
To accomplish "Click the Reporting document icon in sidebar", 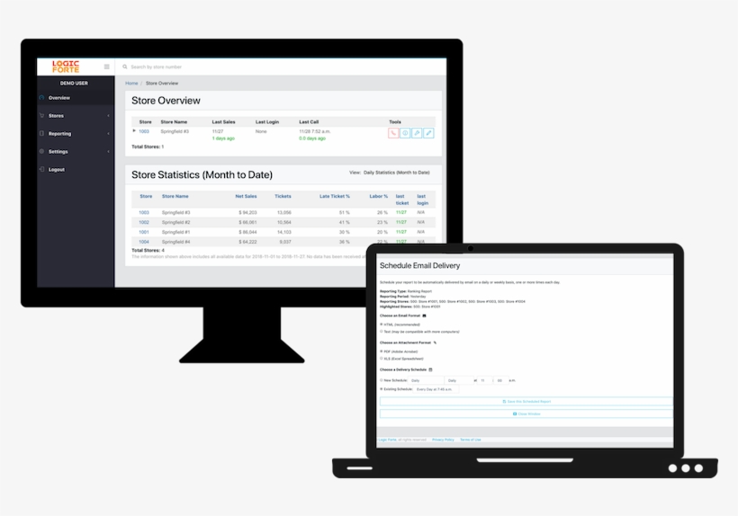I will [x=42, y=133].
